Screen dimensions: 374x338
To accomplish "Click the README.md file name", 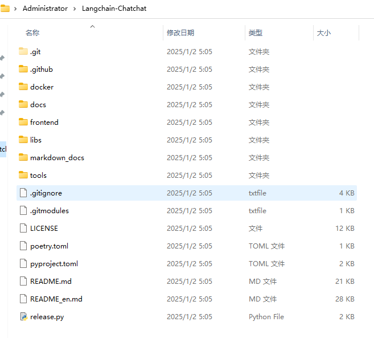I will tap(51, 282).
